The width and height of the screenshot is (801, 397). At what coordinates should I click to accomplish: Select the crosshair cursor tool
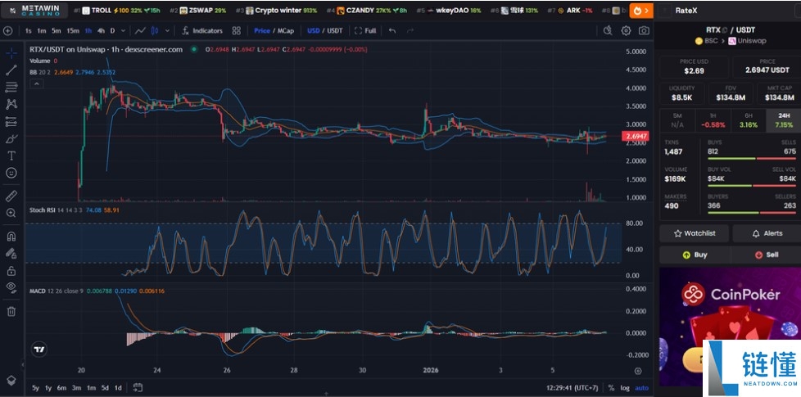point(11,52)
